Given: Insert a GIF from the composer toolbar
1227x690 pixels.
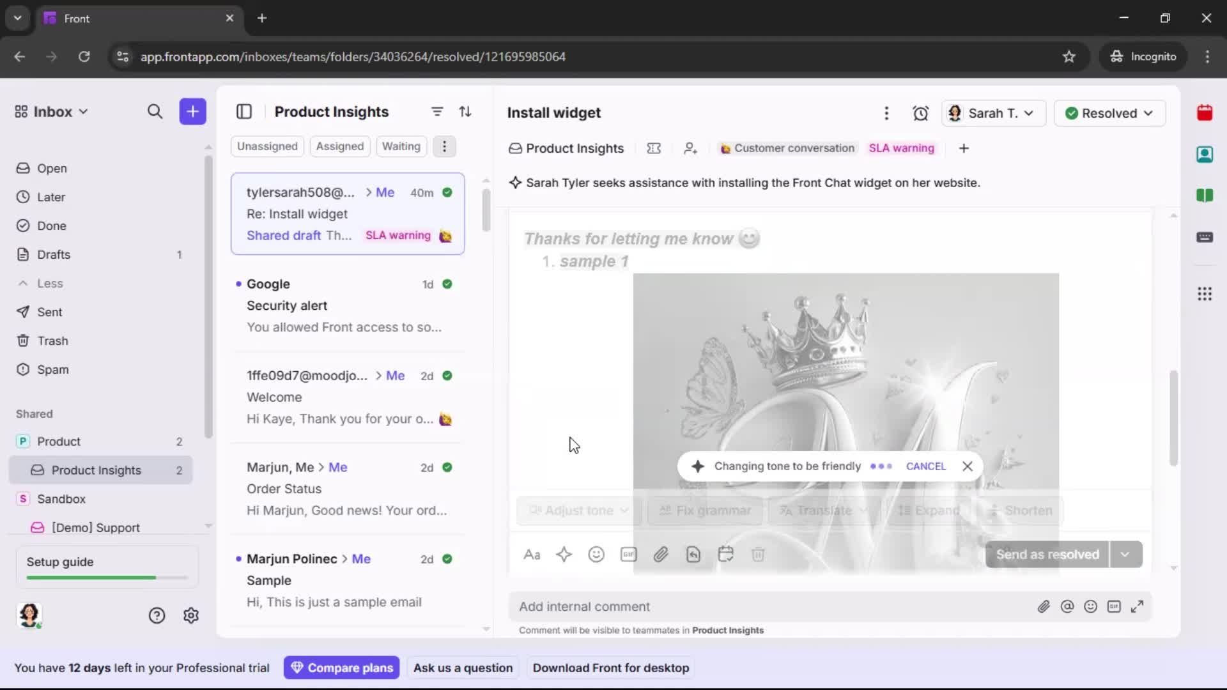Looking at the screenshot, I should tap(628, 555).
